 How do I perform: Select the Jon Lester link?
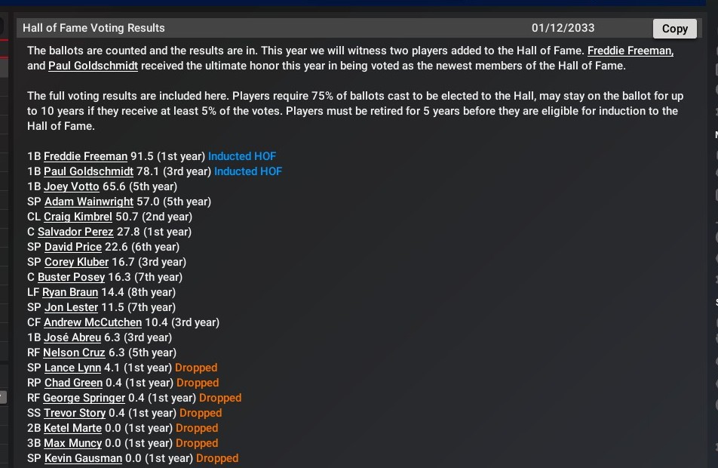(71, 307)
